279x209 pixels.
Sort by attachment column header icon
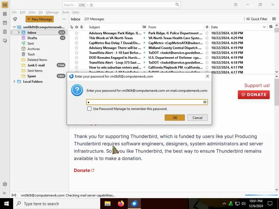[x=81, y=27]
